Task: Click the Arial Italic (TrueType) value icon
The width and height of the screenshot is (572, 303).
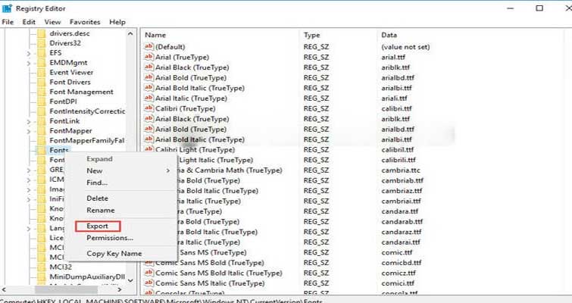Action: tap(148, 98)
